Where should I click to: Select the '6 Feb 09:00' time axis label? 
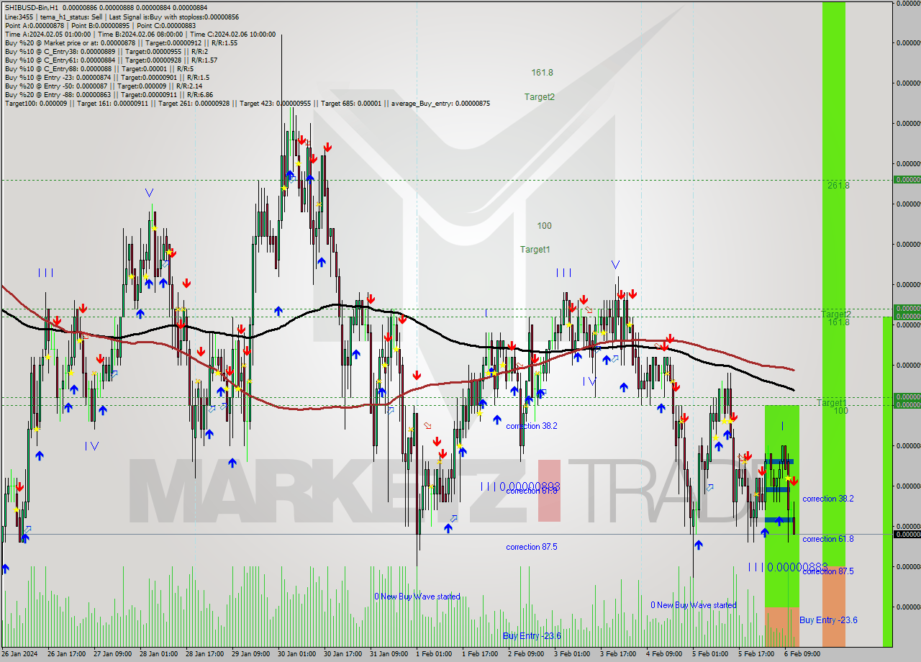coord(802,654)
